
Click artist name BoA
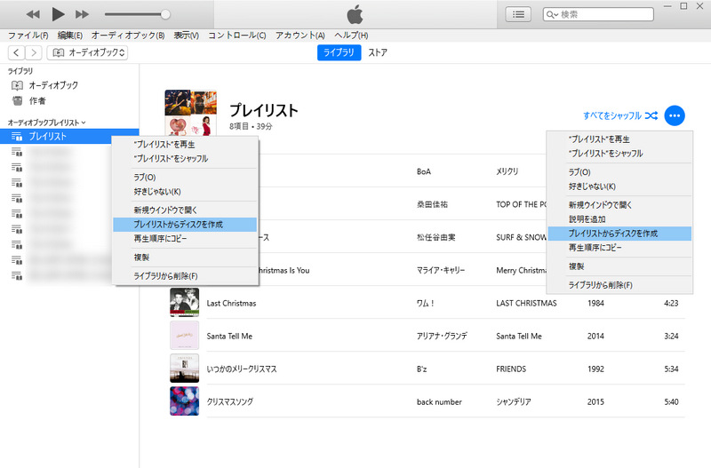pyautogui.click(x=424, y=171)
